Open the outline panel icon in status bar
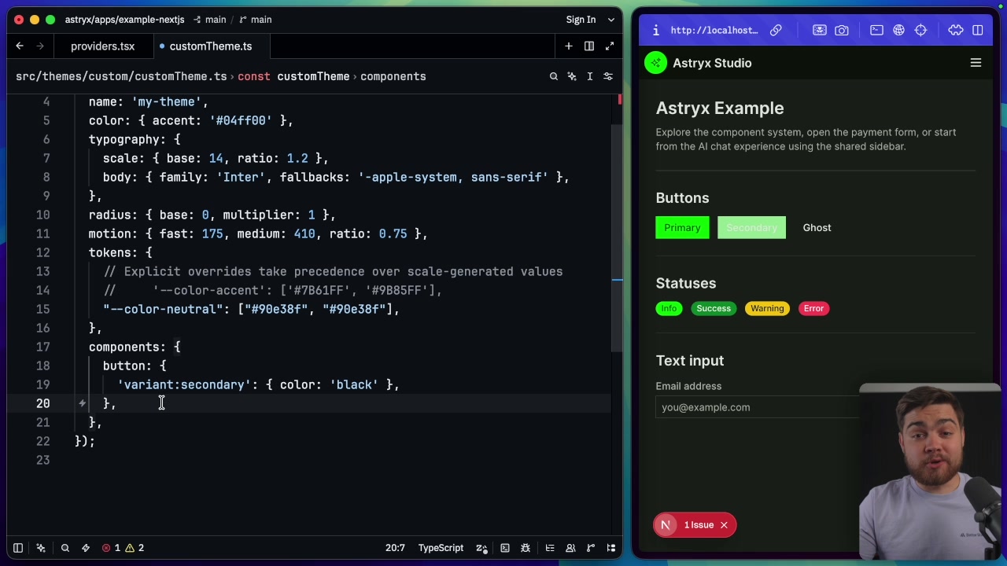The image size is (1007, 566). [550, 548]
